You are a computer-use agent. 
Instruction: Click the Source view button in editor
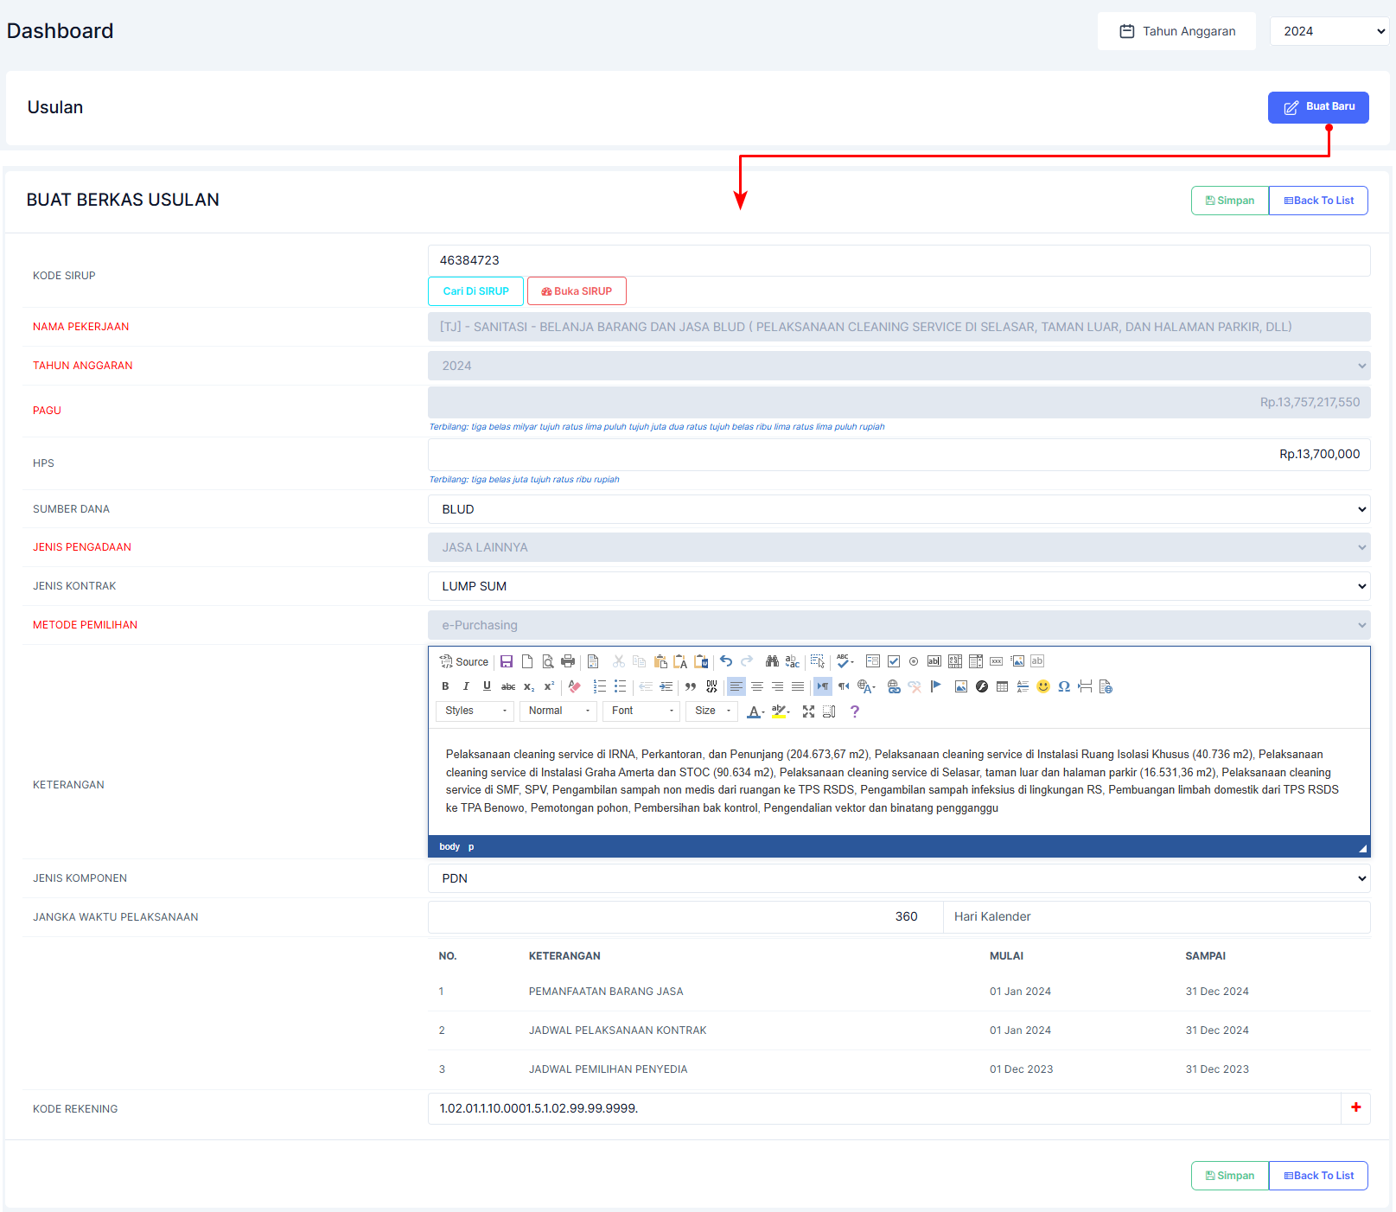464,662
